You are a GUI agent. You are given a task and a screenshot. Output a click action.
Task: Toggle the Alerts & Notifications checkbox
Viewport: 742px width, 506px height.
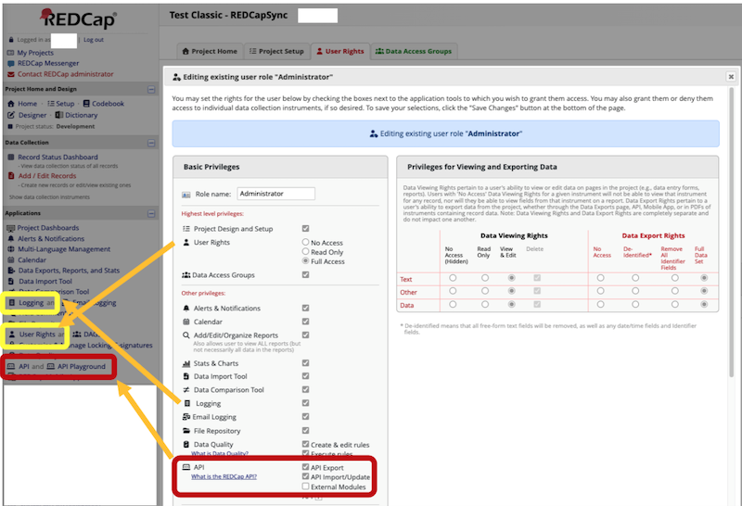tap(306, 308)
